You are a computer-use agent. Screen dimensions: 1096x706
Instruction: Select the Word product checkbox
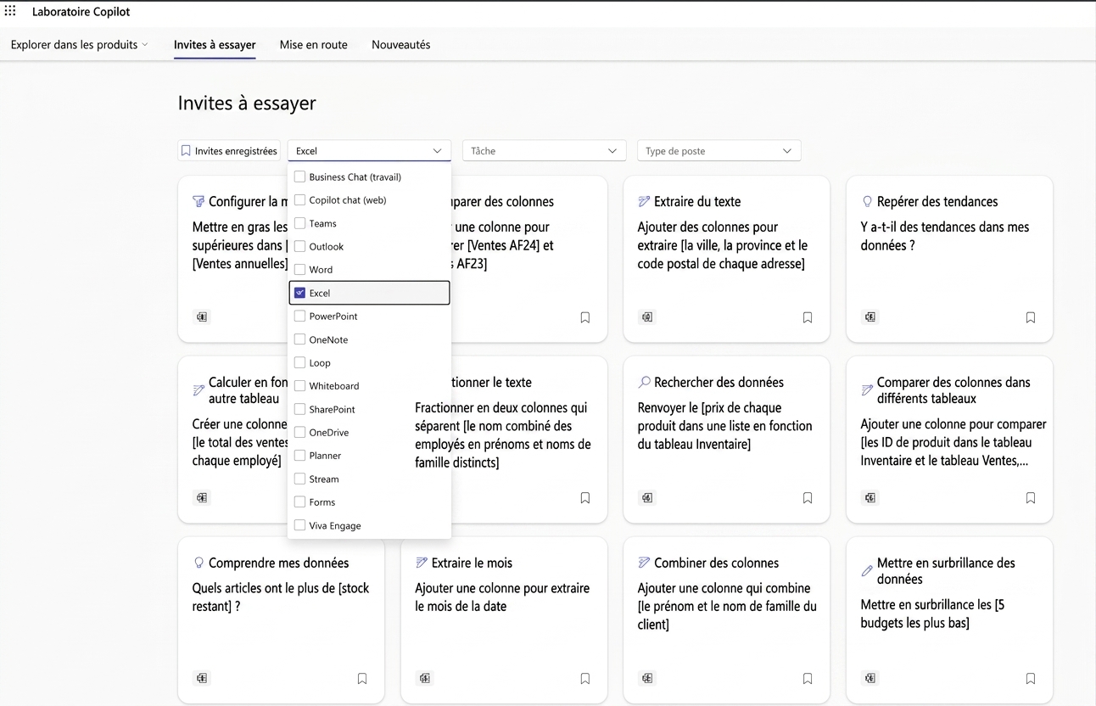point(299,270)
